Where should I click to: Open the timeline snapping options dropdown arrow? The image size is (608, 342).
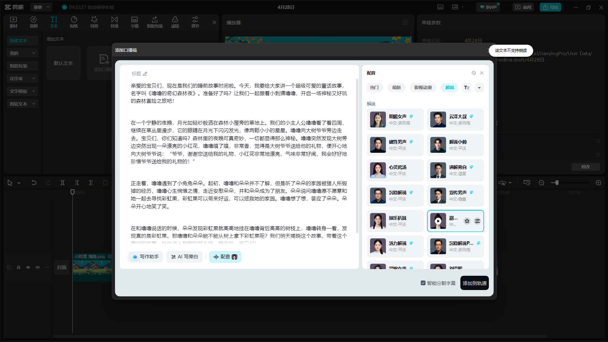[510, 183]
